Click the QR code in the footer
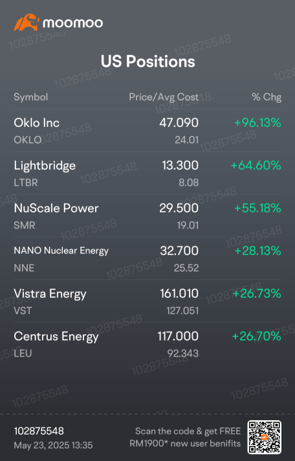Viewport: 295px width, 461px height. (265, 437)
